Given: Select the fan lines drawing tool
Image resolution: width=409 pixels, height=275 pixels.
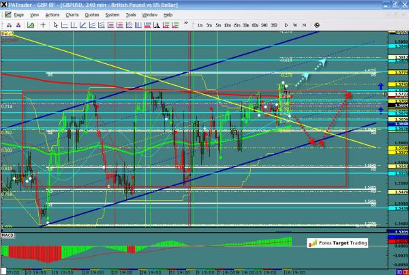Looking at the screenshot, I should pos(101,25).
